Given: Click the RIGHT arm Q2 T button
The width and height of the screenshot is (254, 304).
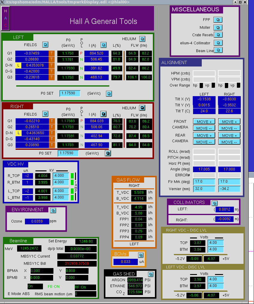Looking at the screenshot, I should click(52, 127).
